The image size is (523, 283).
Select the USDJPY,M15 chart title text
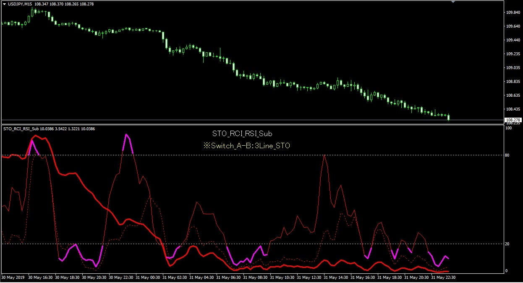pos(20,4)
